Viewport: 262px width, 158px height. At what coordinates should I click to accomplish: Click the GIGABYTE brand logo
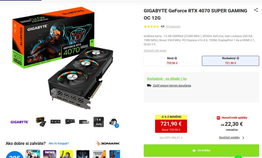click(20, 122)
